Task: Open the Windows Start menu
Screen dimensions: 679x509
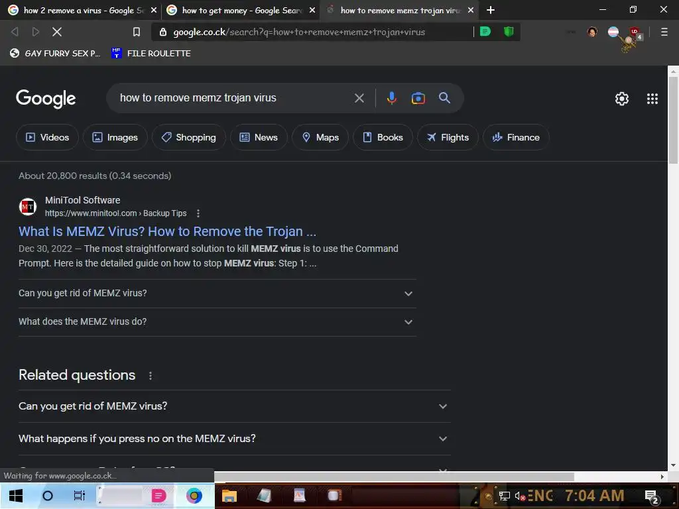Action: (16, 496)
